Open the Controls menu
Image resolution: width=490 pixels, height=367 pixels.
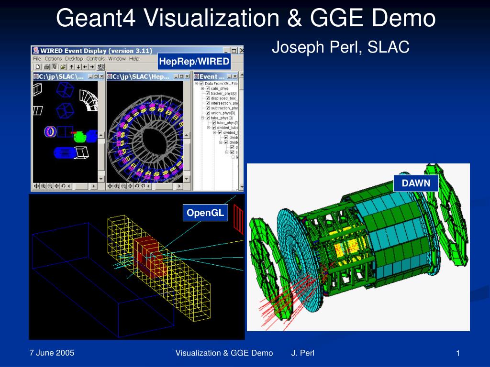pos(95,59)
